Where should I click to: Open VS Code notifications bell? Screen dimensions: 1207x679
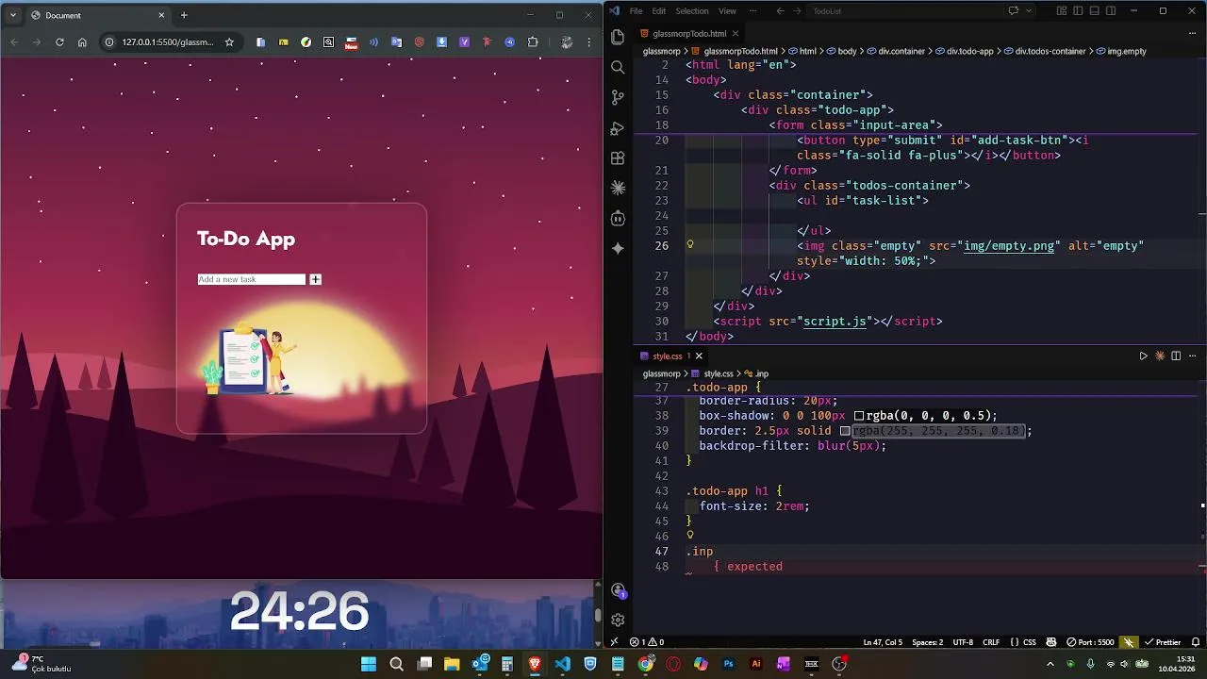(1195, 642)
